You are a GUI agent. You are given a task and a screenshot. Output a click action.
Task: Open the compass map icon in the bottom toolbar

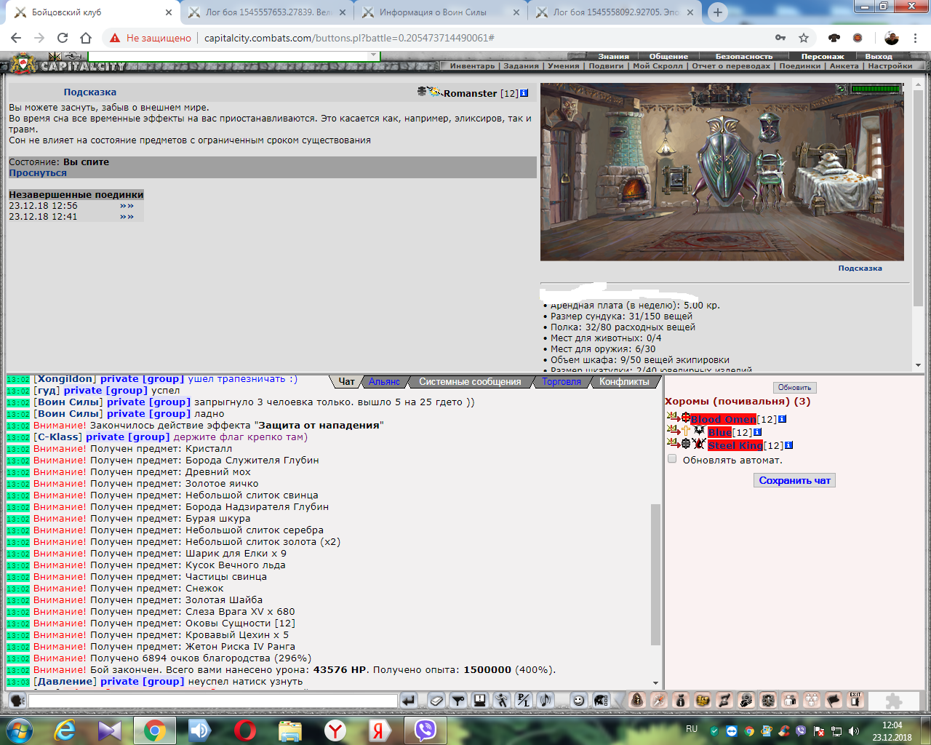659,700
